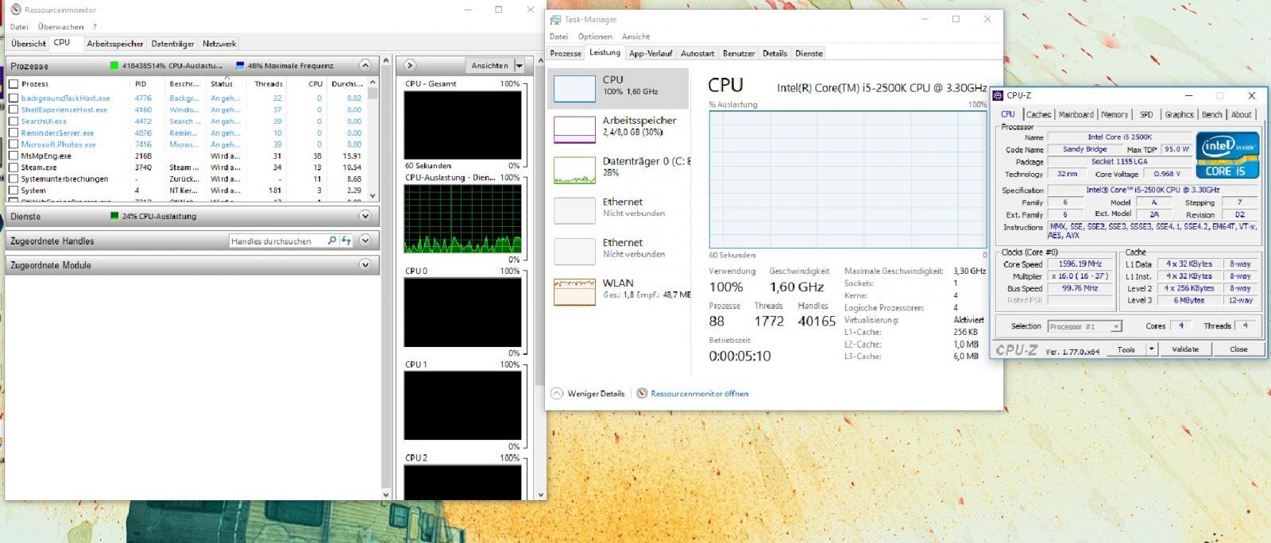Image resolution: width=1271 pixels, height=543 pixels.
Task: Open the Ansichten dropdown arrow
Action: click(519, 66)
